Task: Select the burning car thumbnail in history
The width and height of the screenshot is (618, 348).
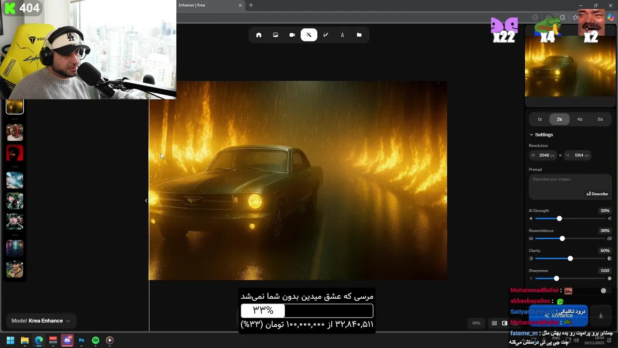Action: (x=15, y=106)
